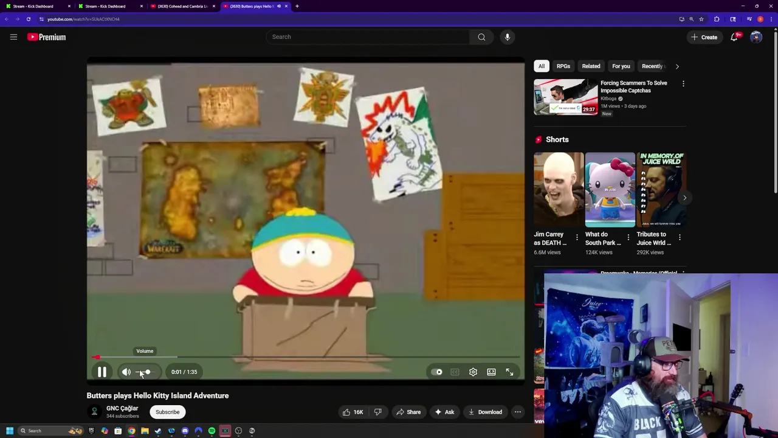Switch to Coheed and Cambria browser tab
This screenshot has height=438, width=778.
coord(182,6)
